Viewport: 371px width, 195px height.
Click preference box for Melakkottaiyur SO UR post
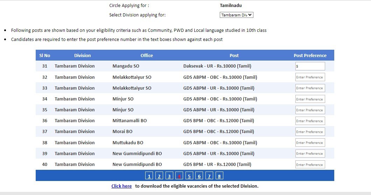click(x=310, y=88)
